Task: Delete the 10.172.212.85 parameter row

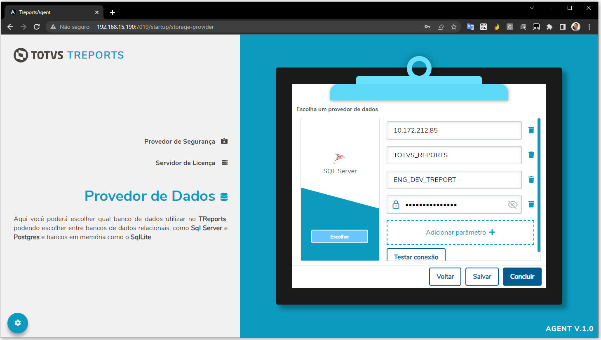Action: pos(531,130)
